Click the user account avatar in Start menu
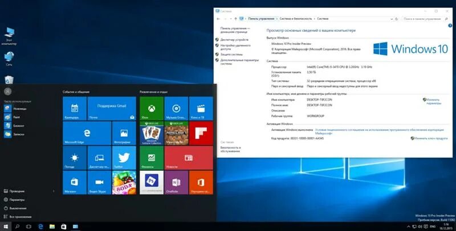The image size is (456, 231). click(8, 92)
